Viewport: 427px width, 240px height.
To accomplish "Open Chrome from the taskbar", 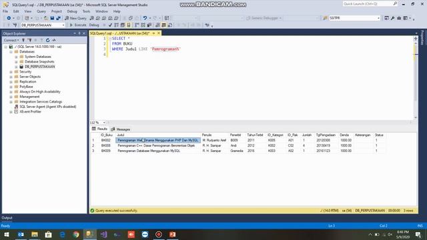I will click(76, 234).
